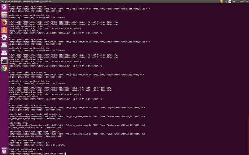Focus the Terminal icon in the dock
The width and height of the screenshot is (249, 155).
click(4, 61)
